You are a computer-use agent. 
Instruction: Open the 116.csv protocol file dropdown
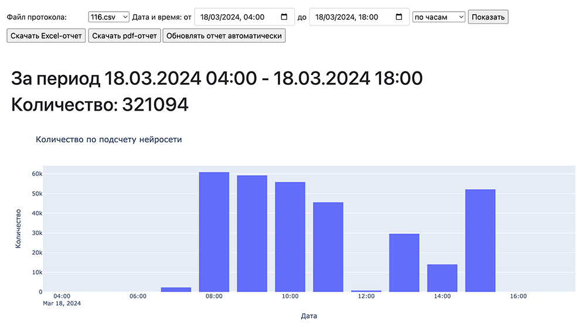pyautogui.click(x=108, y=17)
